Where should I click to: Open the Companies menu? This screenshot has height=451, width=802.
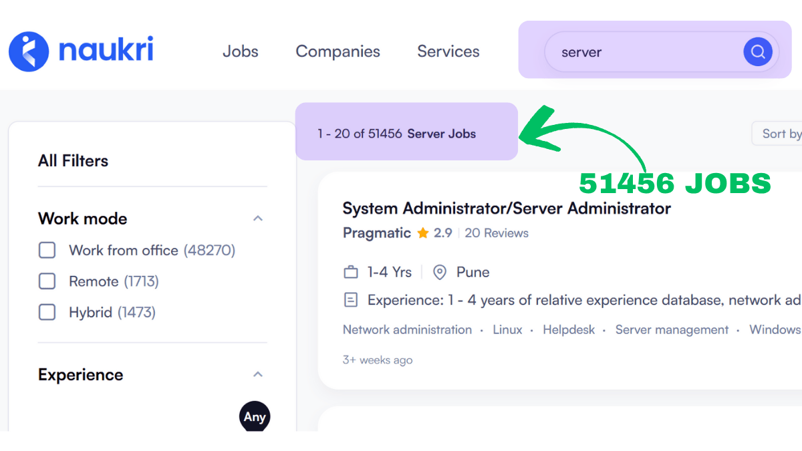[338, 51]
